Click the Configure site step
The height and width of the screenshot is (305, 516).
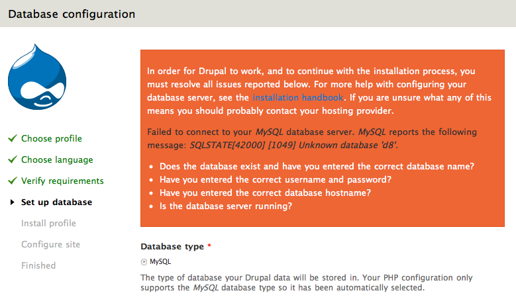[x=51, y=244]
